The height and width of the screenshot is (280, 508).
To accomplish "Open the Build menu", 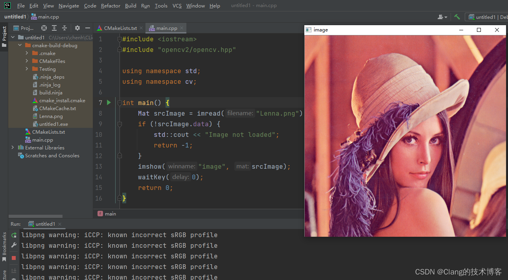I will pyautogui.click(x=131, y=6).
